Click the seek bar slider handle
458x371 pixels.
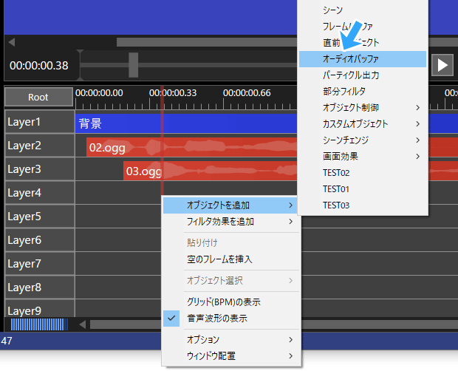[133, 65]
